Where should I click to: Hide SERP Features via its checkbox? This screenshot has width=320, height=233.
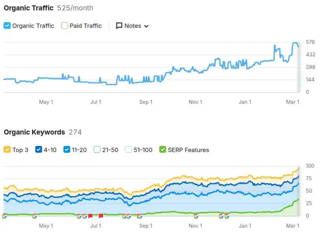pyautogui.click(x=163, y=150)
